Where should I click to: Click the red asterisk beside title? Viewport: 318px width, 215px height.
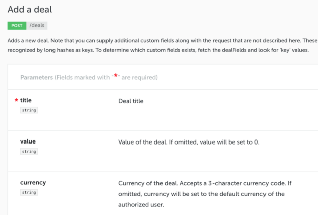pyautogui.click(x=16, y=100)
